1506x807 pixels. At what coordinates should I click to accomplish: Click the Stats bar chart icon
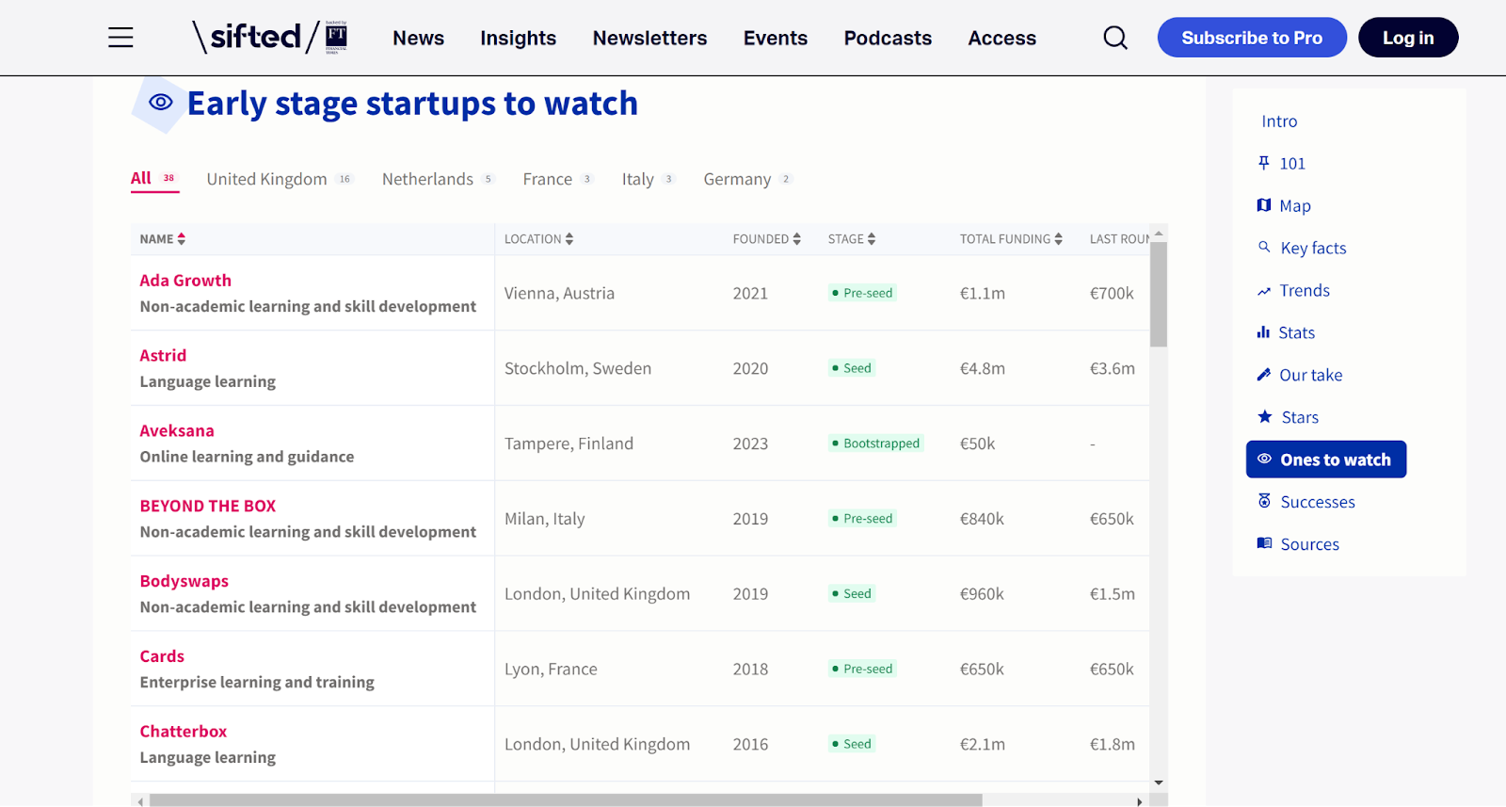click(x=1263, y=331)
